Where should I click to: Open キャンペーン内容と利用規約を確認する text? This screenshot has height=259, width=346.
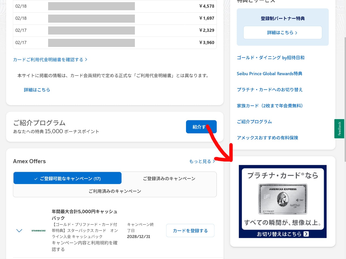point(85,246)
